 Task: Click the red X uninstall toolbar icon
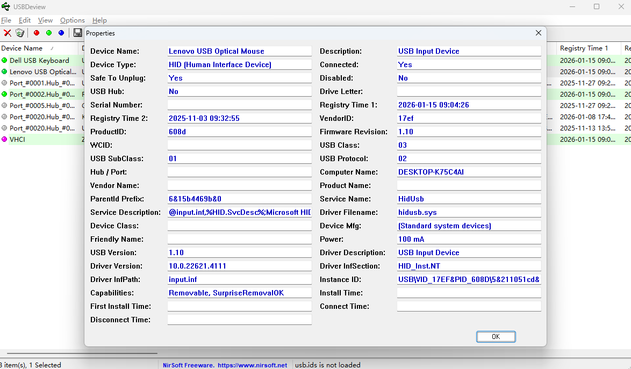tap(8, 33)
